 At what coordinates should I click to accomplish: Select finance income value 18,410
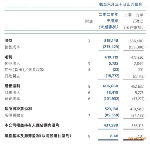coord(112,92)
